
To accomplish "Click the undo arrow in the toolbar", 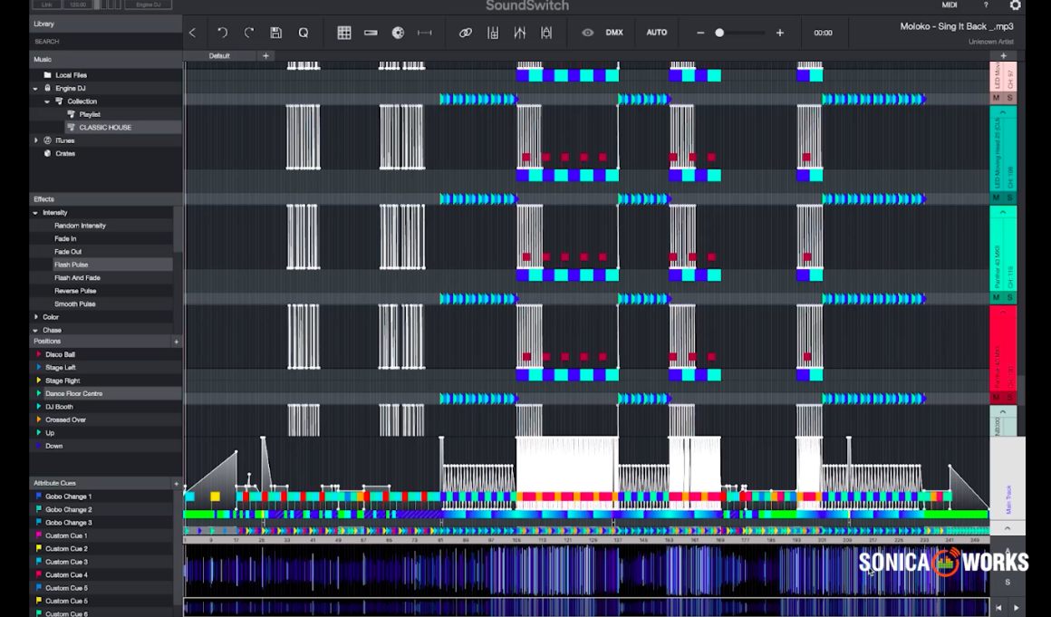I will tap(222, 33).
